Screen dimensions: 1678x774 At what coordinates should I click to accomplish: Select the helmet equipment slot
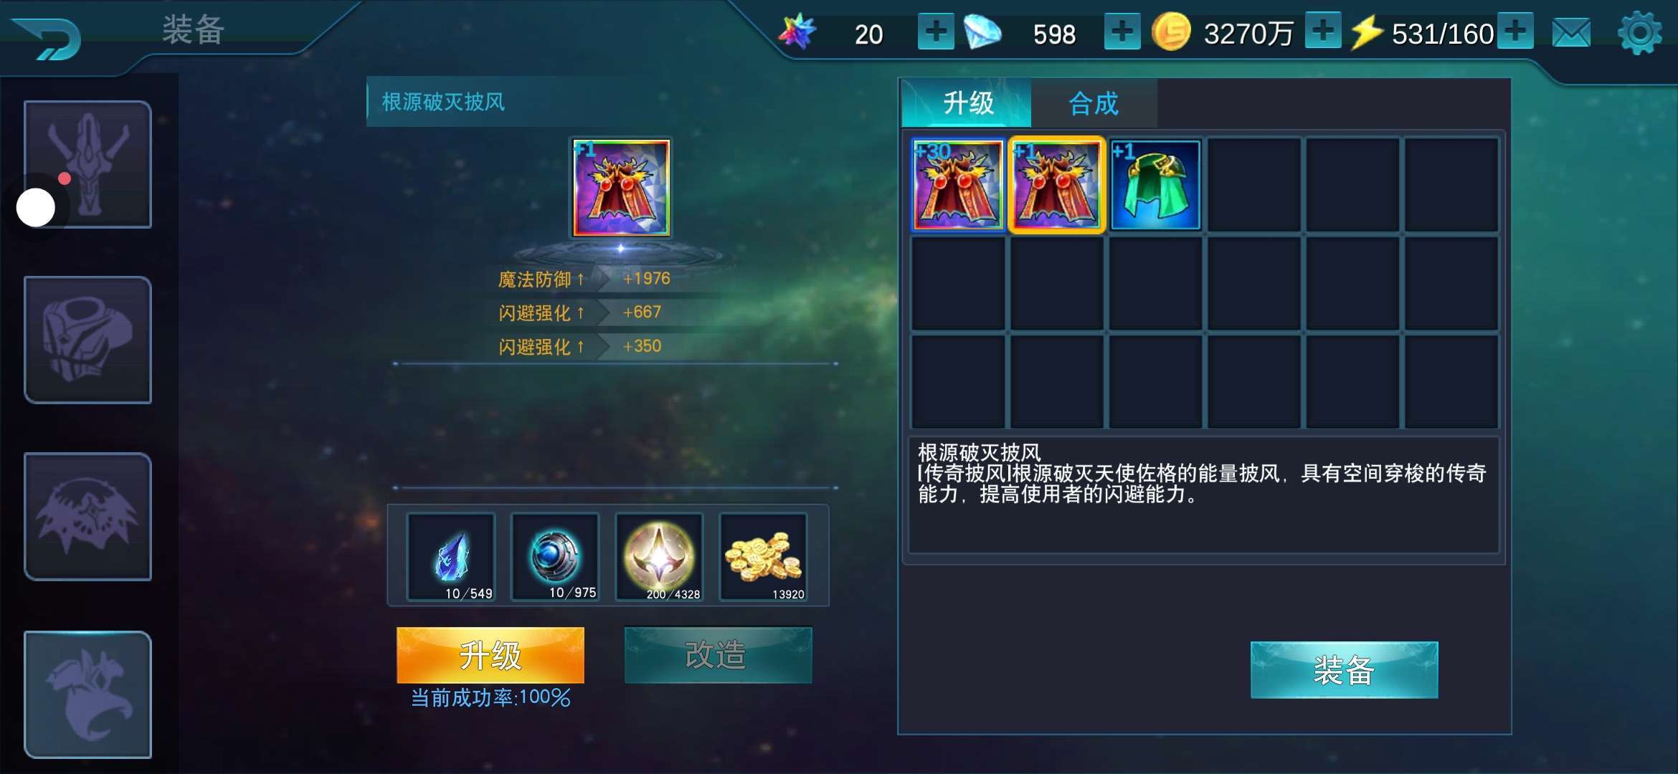88,164
